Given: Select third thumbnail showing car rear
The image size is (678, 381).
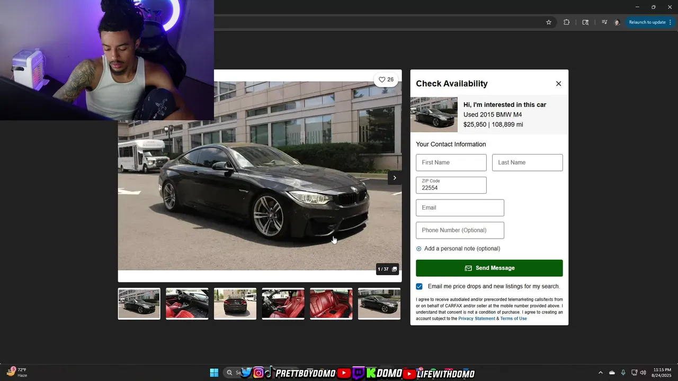Looking at the screenshot, I should coord(235,304).
